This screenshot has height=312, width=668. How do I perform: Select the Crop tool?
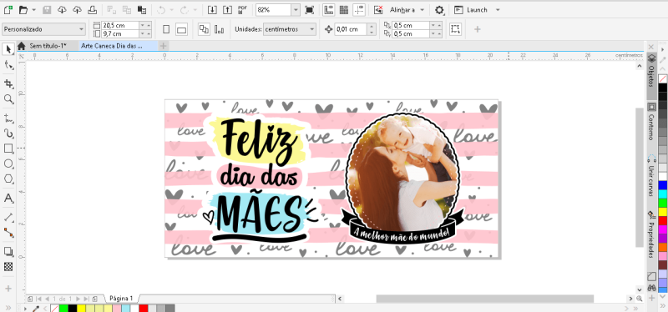click(x=8, y=83)
